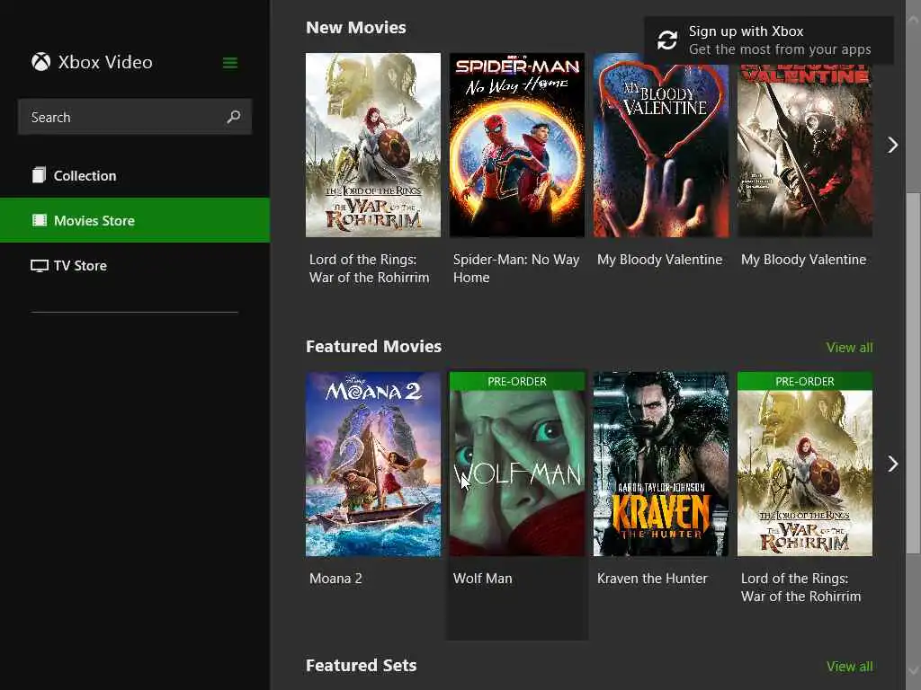Click View all for Featured Sets
This screenshot has width=921, height=690.
(849, 667)
